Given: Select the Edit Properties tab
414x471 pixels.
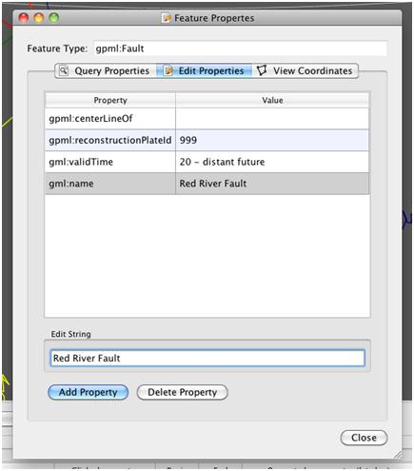Looking at the screenshot, I should coord(204,70).
